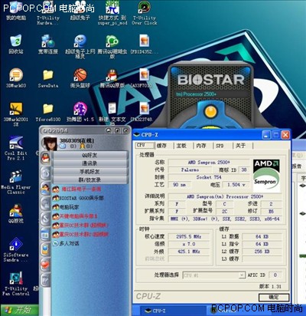Click the 外频 425.1 MHz value
Screen dimensions: 306x316
click(189, 252)
